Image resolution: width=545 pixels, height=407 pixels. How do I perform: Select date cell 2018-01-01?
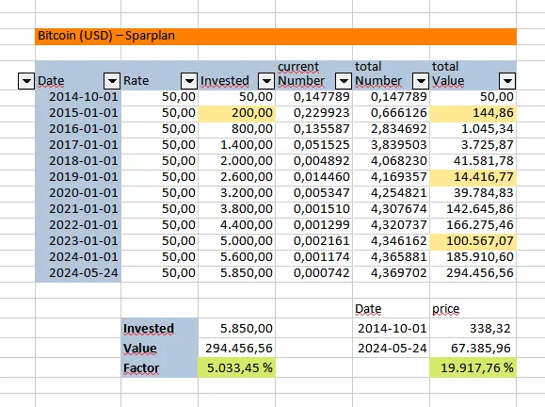click(x=78, y=161)
